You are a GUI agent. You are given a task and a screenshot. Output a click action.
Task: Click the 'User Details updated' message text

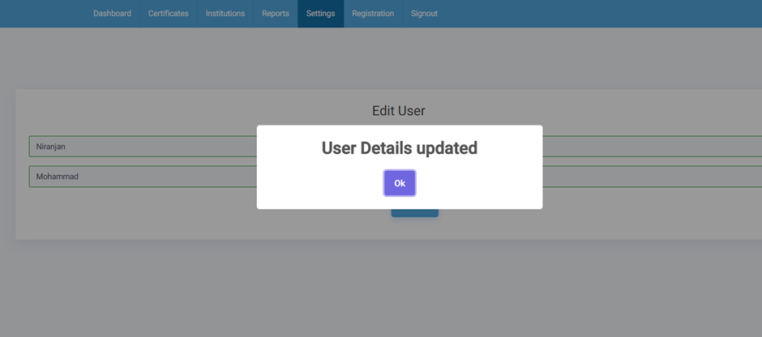[399, 148]
